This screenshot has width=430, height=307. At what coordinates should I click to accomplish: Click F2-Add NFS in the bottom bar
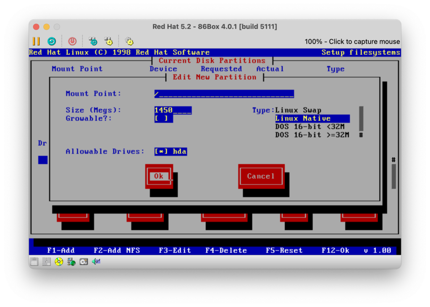tap(117, 250)
